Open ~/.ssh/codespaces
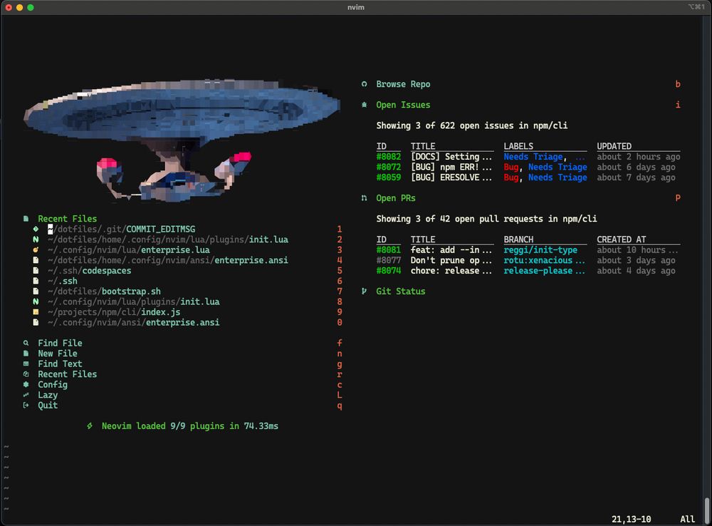Image resolution: width=712 pixels, height=526 pixels. (90, 271)
